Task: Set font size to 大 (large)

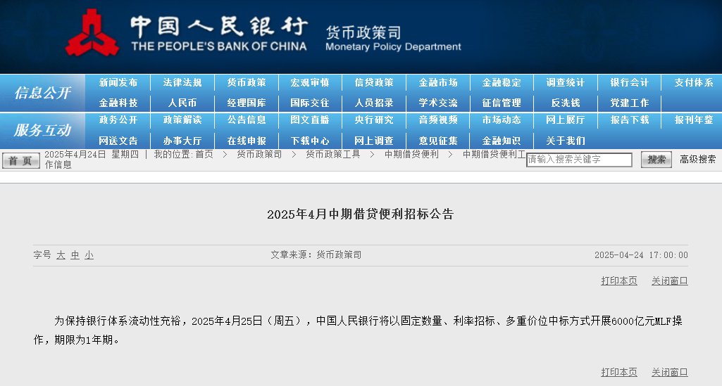Action: [x=61, y=255]
